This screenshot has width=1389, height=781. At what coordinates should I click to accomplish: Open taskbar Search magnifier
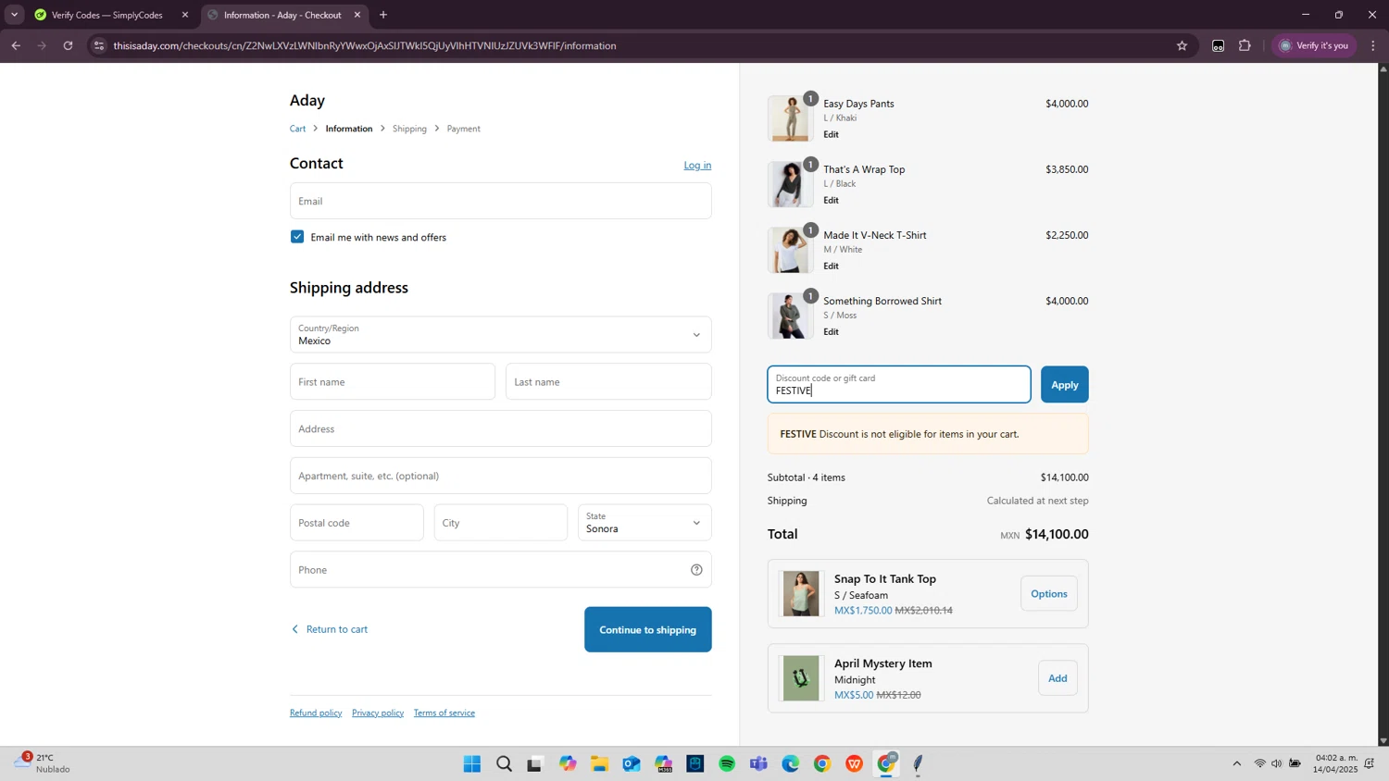click(x=504, y=764)
